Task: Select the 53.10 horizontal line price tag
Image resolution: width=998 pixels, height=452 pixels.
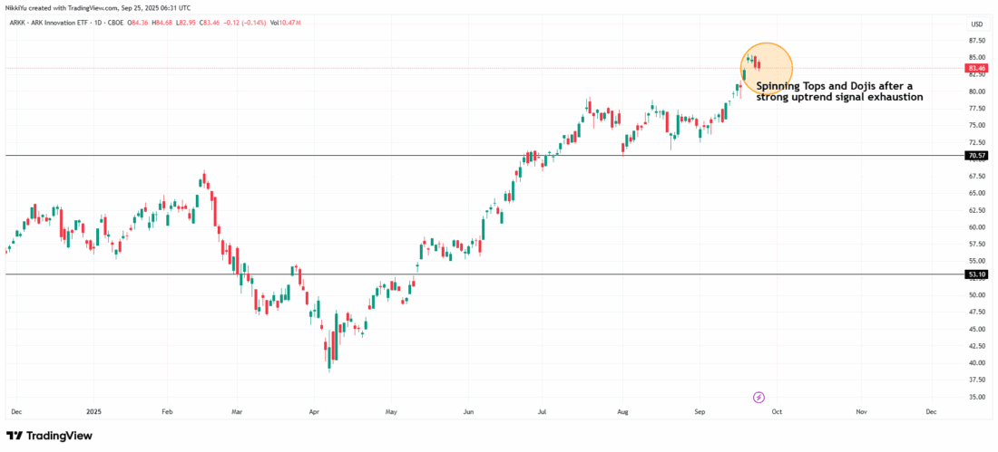Action: [977, 274]
